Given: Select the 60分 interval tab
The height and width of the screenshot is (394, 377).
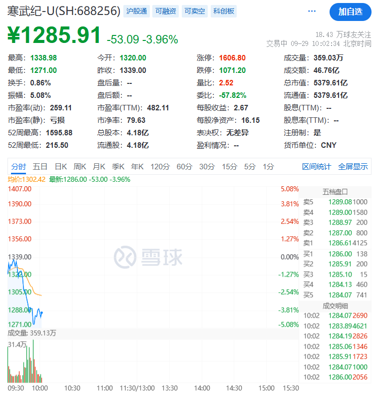Looking at the screenshot, I should (x=184, y=167).
